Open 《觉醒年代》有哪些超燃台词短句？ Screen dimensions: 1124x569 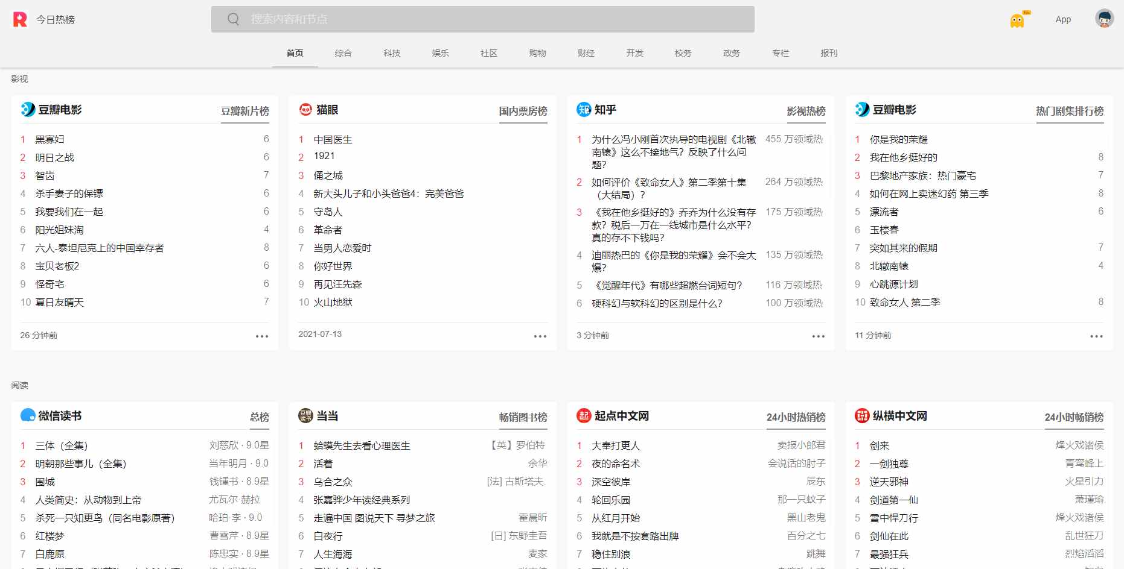pyautogui.click(x=667, y=285)
